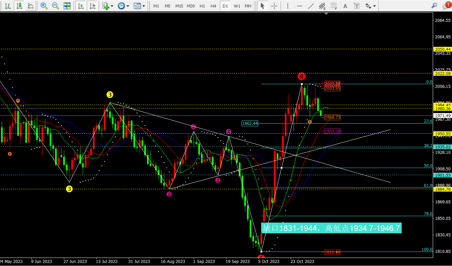Change timeframe to H1
The height and width of the screenshot is (266, 452).
point(202,6)
